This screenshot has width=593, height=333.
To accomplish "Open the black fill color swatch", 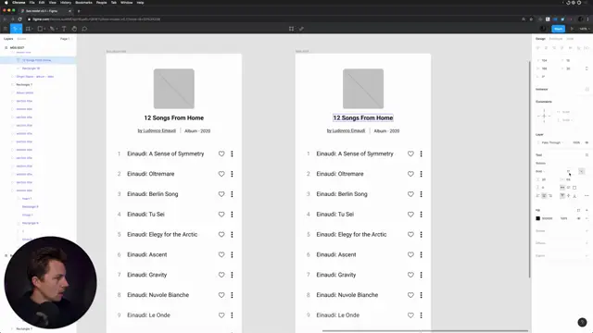I will [x=537, y=218].
